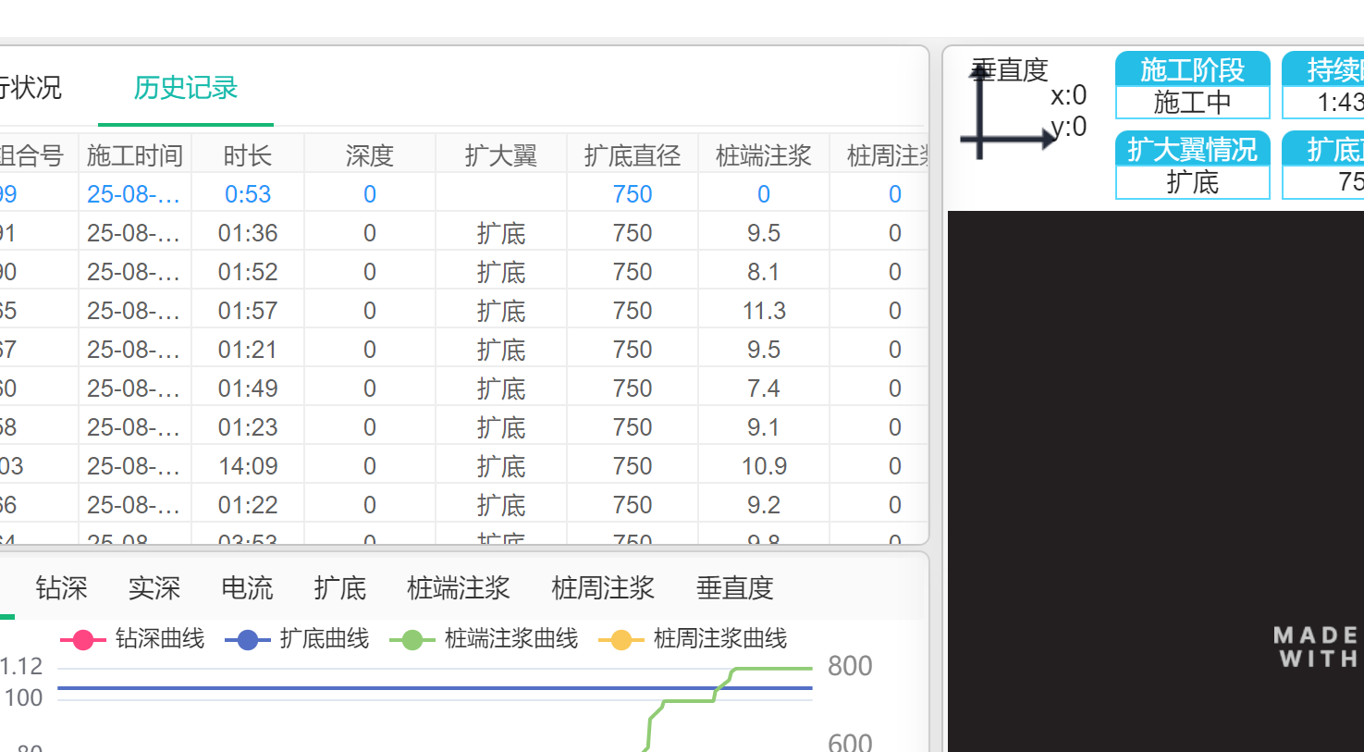Hide the 桩端注浆曲线 legend series
Image resolution: width=1364 pixels, height=752 pixels.
(x=485, y=639)
